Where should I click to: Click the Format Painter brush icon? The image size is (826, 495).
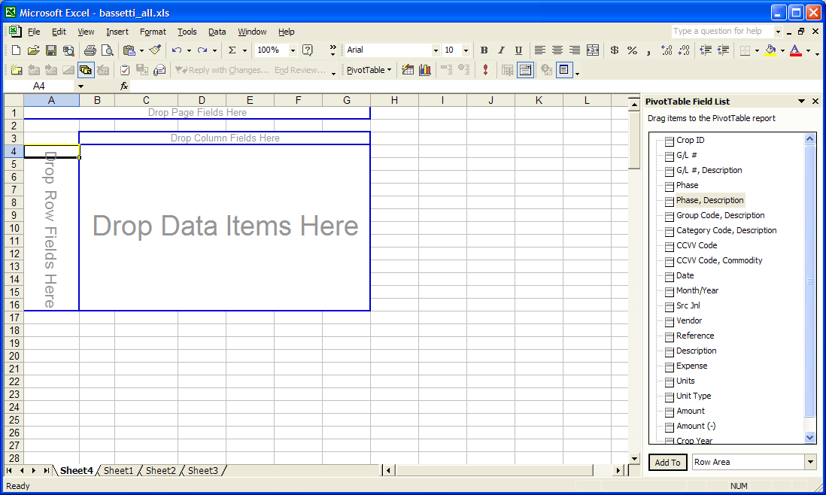[x=155, y=50]
